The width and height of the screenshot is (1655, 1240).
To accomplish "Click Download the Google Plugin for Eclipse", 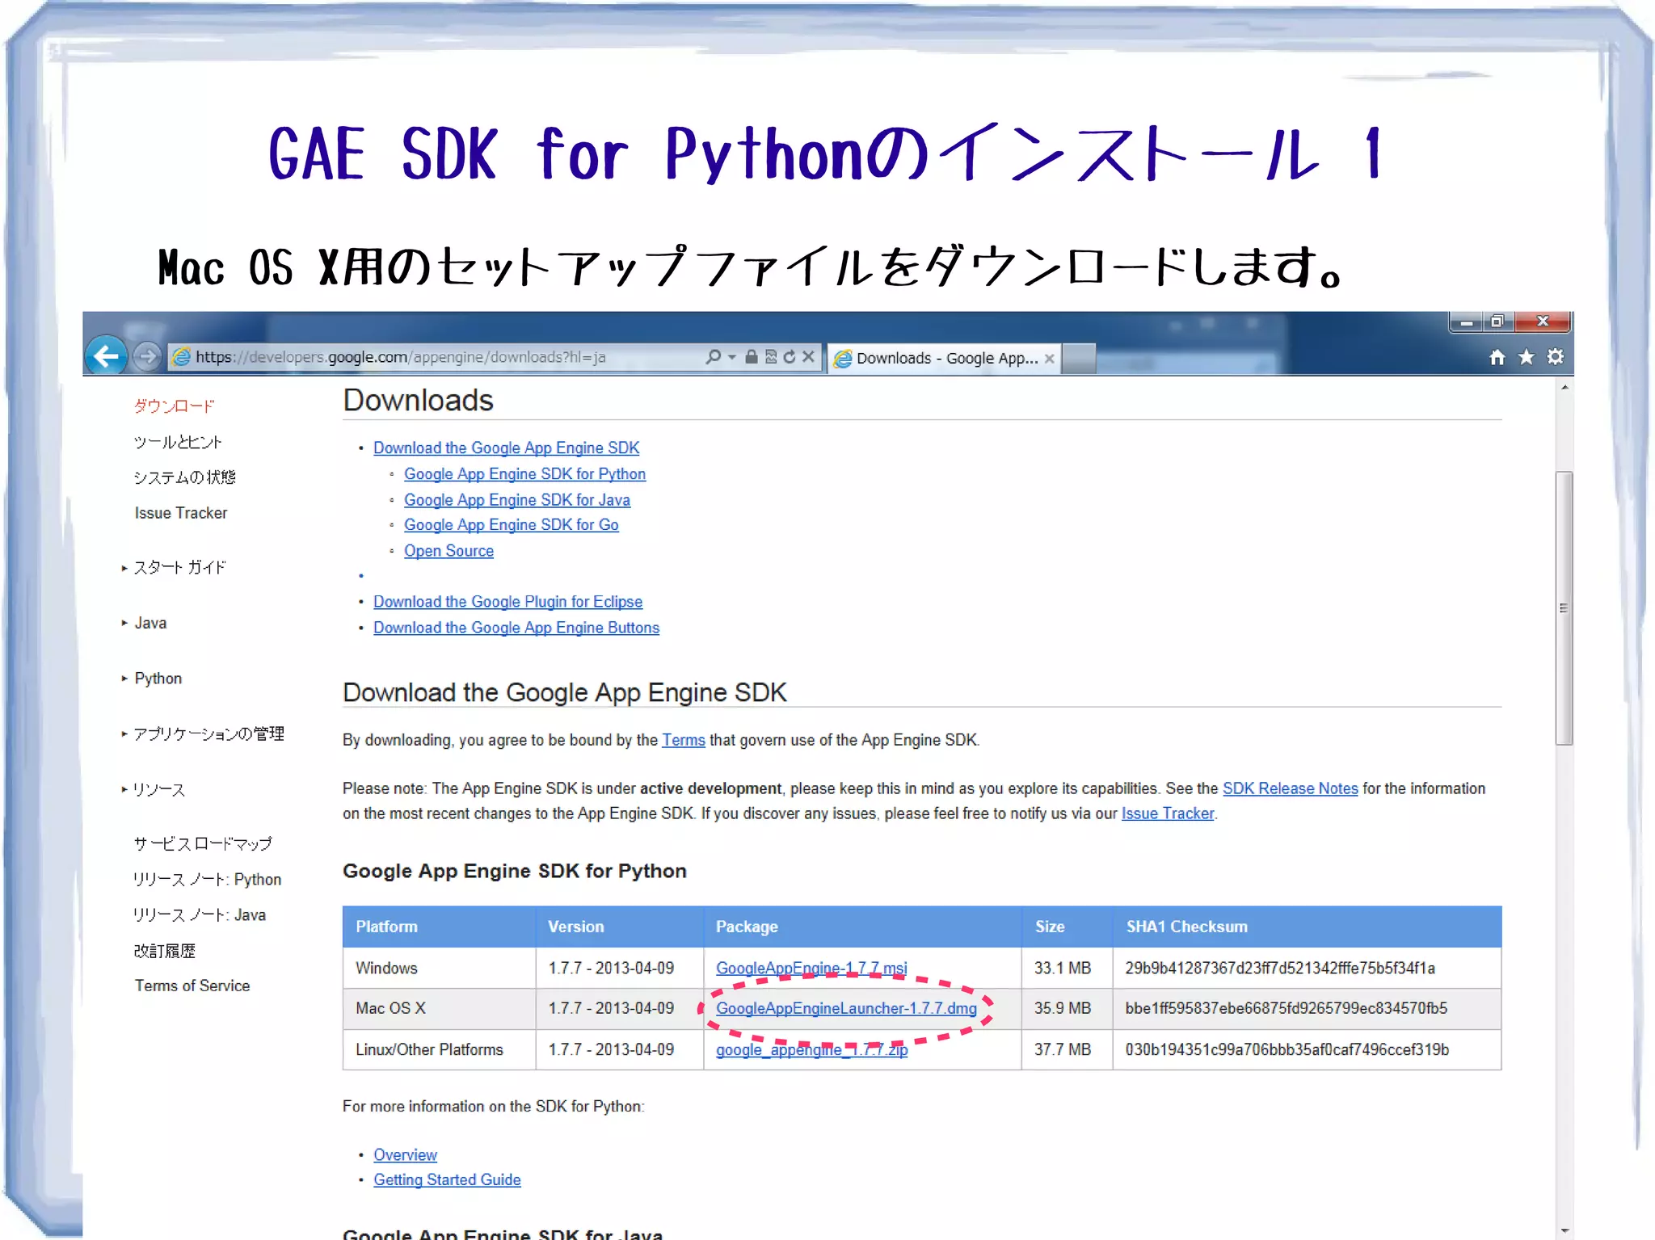I will 507,602.
